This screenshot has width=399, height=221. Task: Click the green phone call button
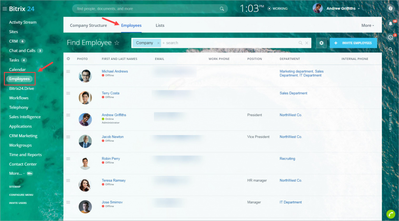[391, 214]
